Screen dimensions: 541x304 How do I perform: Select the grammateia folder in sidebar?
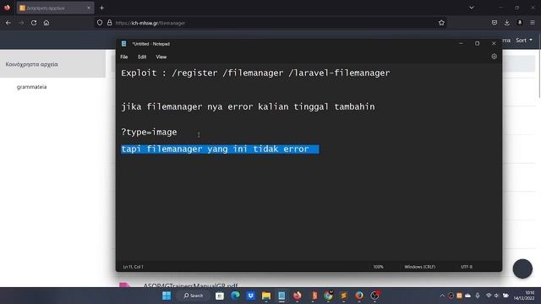pyautogui.click(x=32, y=87)
